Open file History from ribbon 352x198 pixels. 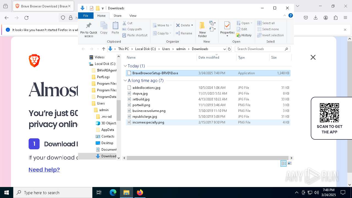coord(244,35)
